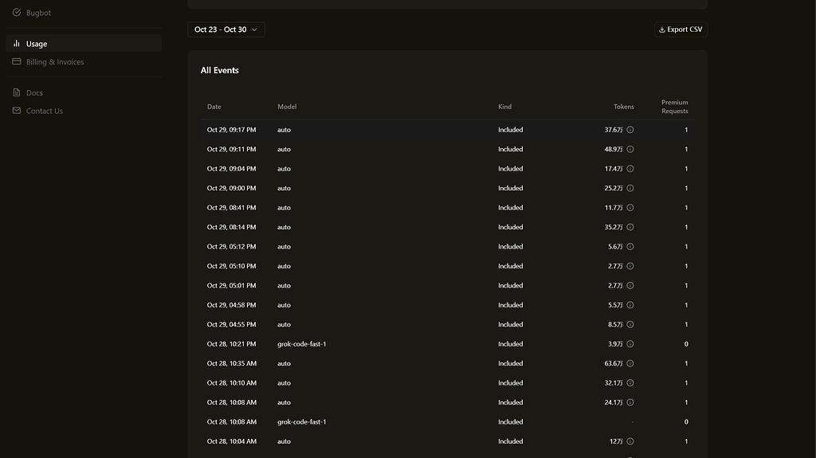Select the Oct 29, 04:55 PM date cell
This screenshot has width=816, height=458.
pyautogui.click(x=231, y=324)
